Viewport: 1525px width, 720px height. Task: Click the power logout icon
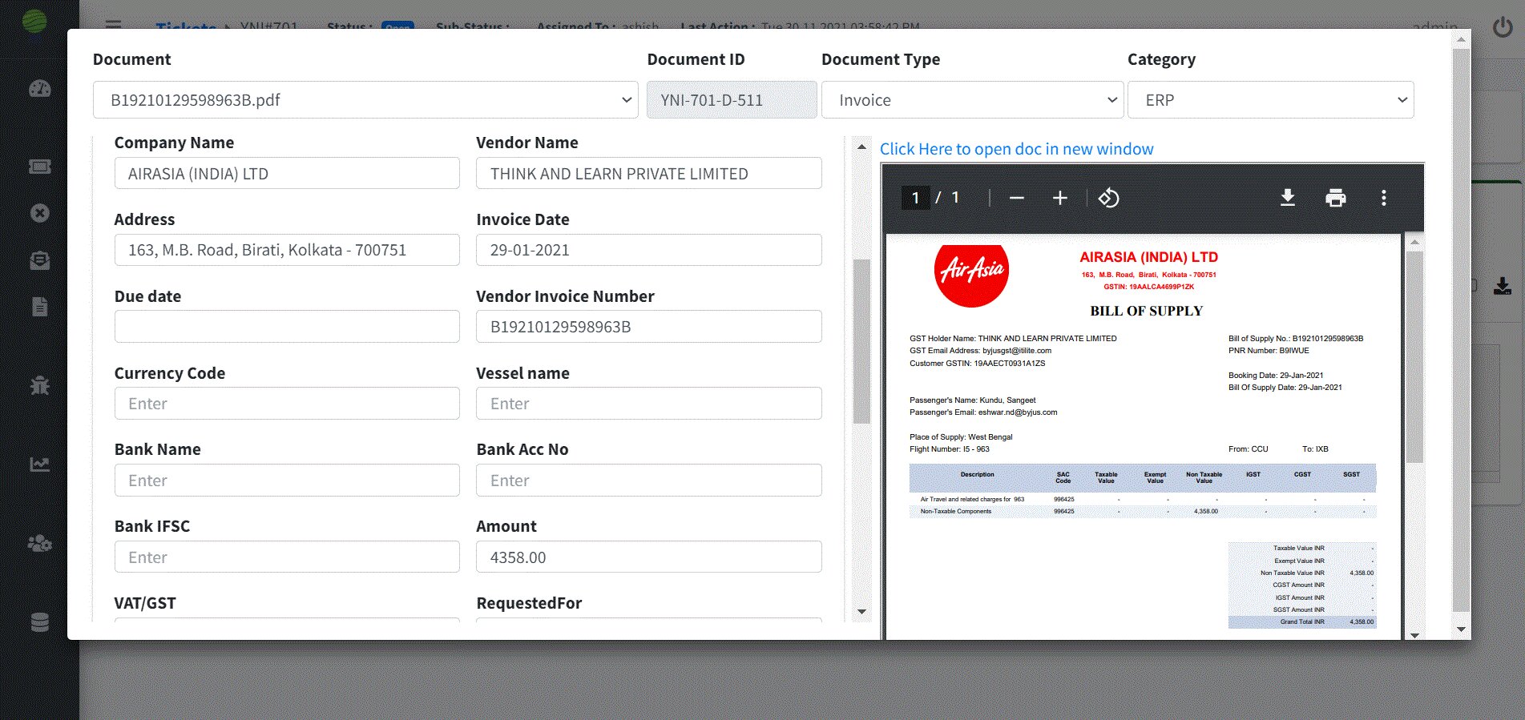1502,27
